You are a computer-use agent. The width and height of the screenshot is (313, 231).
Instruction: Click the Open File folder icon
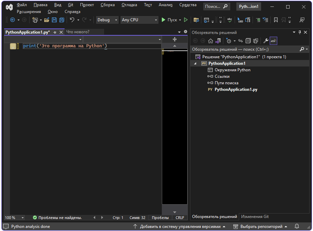(x=47, y=20)
